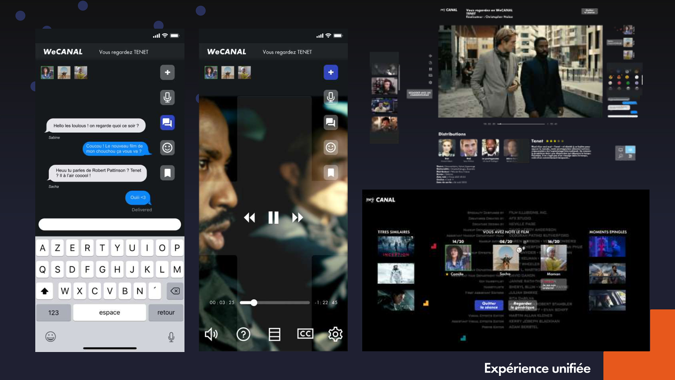Tap the 'Coucou ! Le nouveau film' bubble
Viewport: 675px width, 380px height.
tap(116, 148)
